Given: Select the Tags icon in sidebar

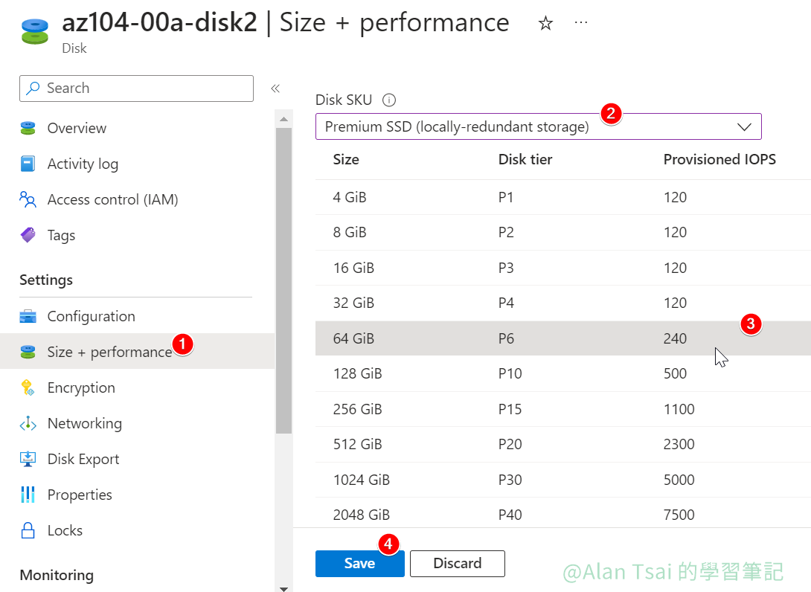Looking at the screenshot, I should pos(28,235).
